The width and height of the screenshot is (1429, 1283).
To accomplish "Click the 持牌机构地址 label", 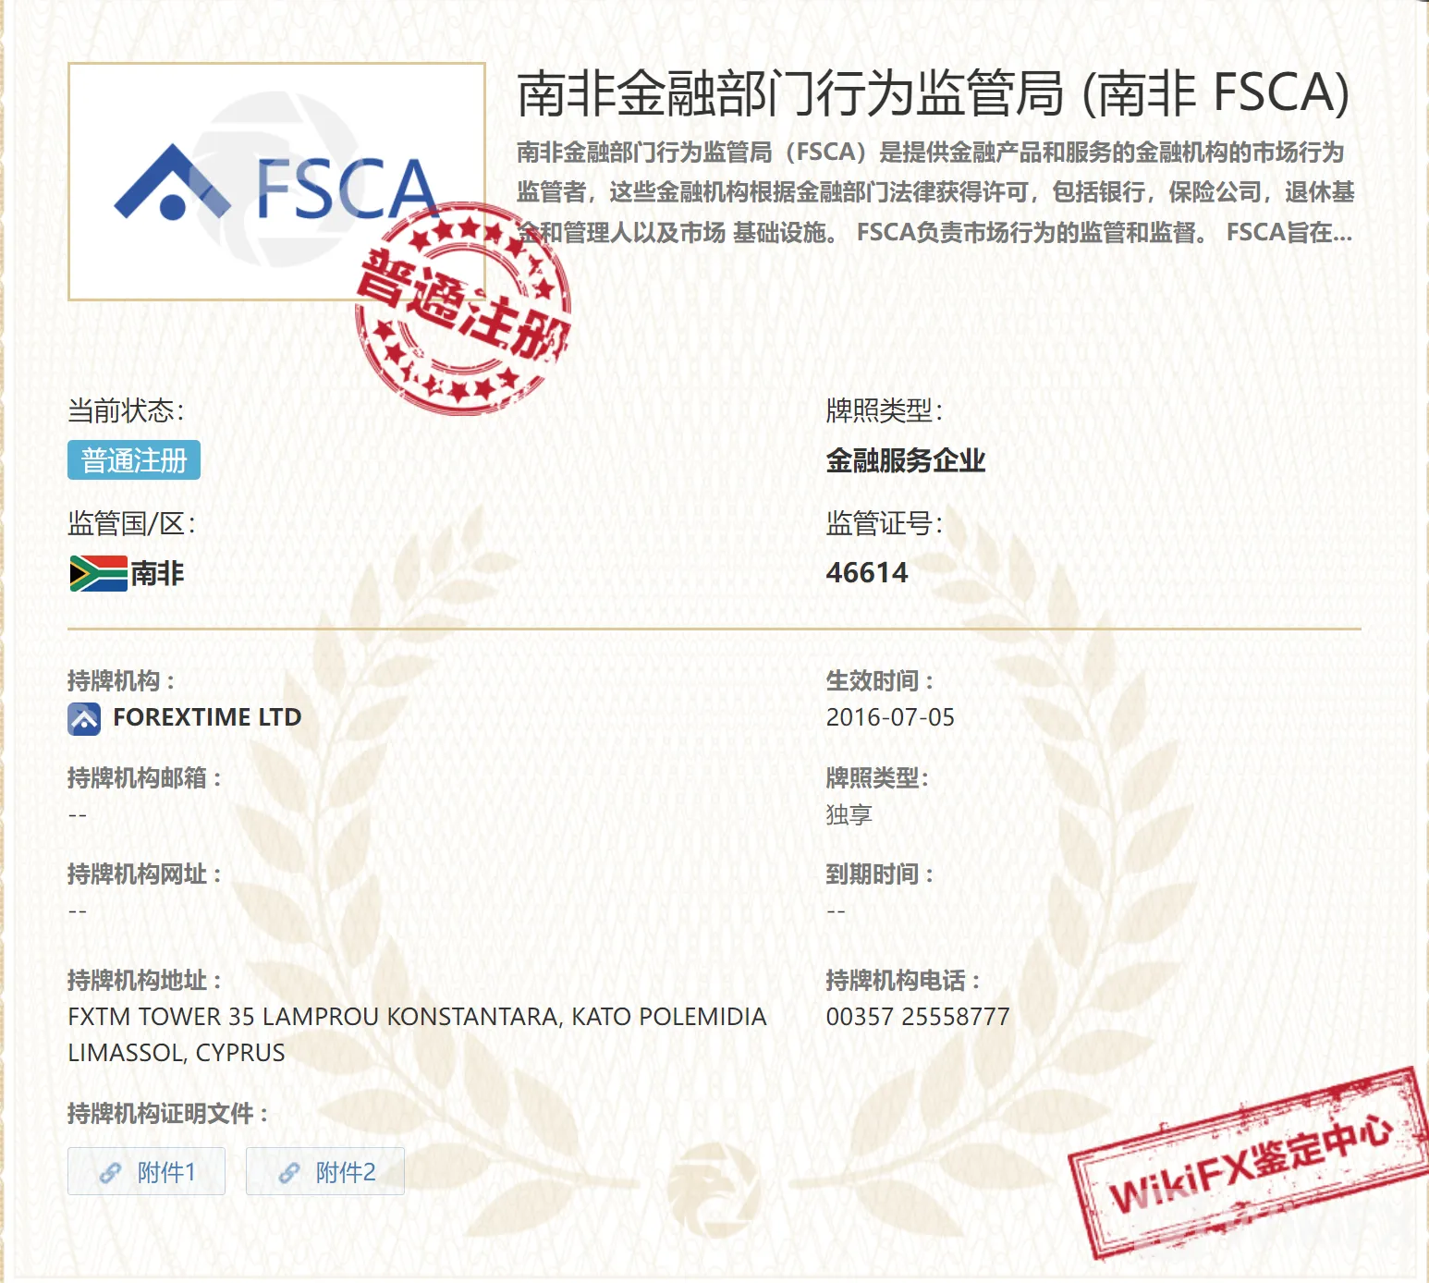I will 144,981.
